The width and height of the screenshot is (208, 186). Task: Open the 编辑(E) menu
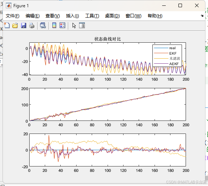(32, 16)
